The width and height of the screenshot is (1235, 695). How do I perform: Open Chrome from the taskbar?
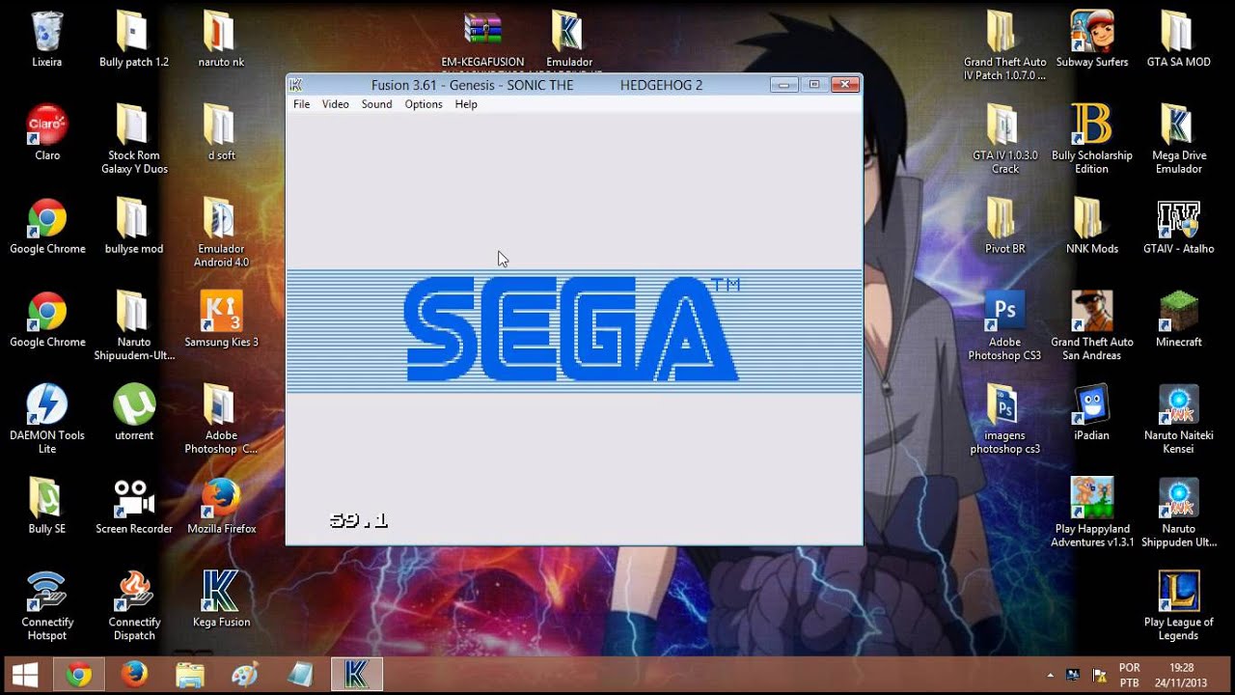79,675
